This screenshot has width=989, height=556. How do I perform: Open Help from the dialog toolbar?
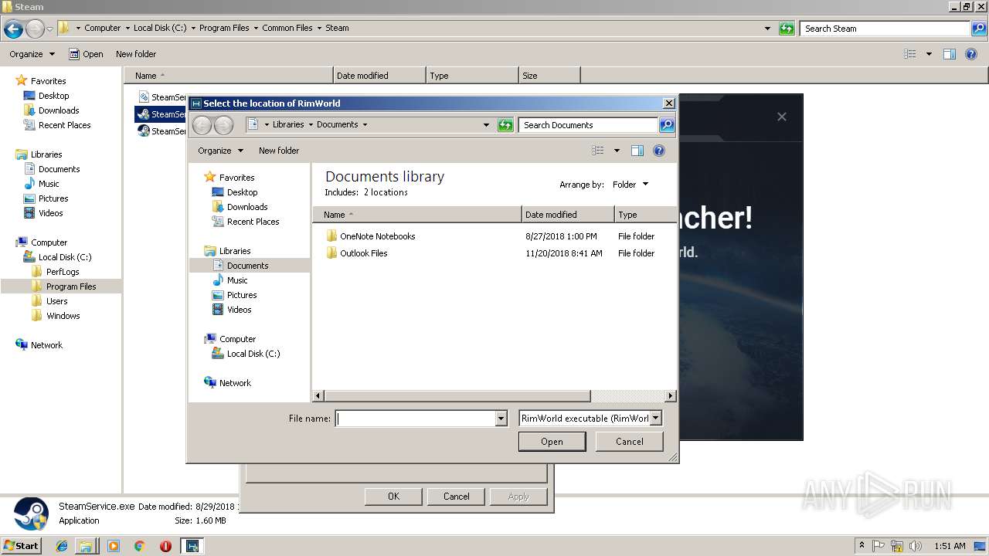(659, 151)
